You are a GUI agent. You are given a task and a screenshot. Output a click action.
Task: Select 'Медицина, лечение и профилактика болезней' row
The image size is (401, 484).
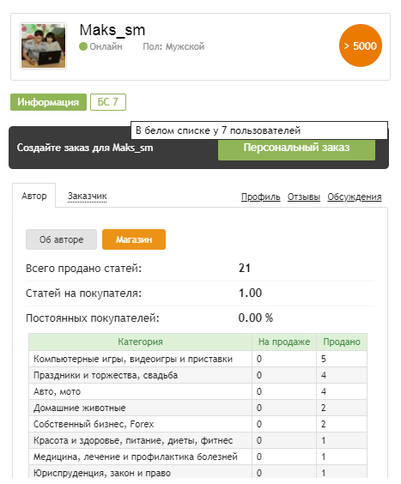coord(197,457)
